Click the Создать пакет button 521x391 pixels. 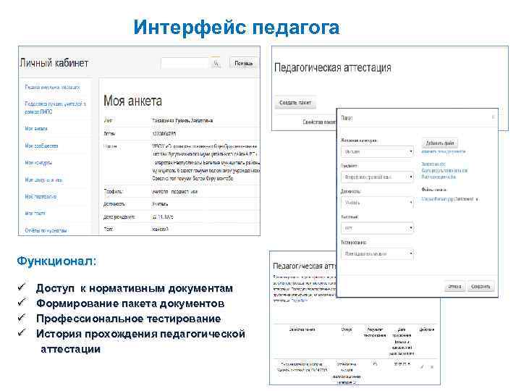(x=295, y=103)
